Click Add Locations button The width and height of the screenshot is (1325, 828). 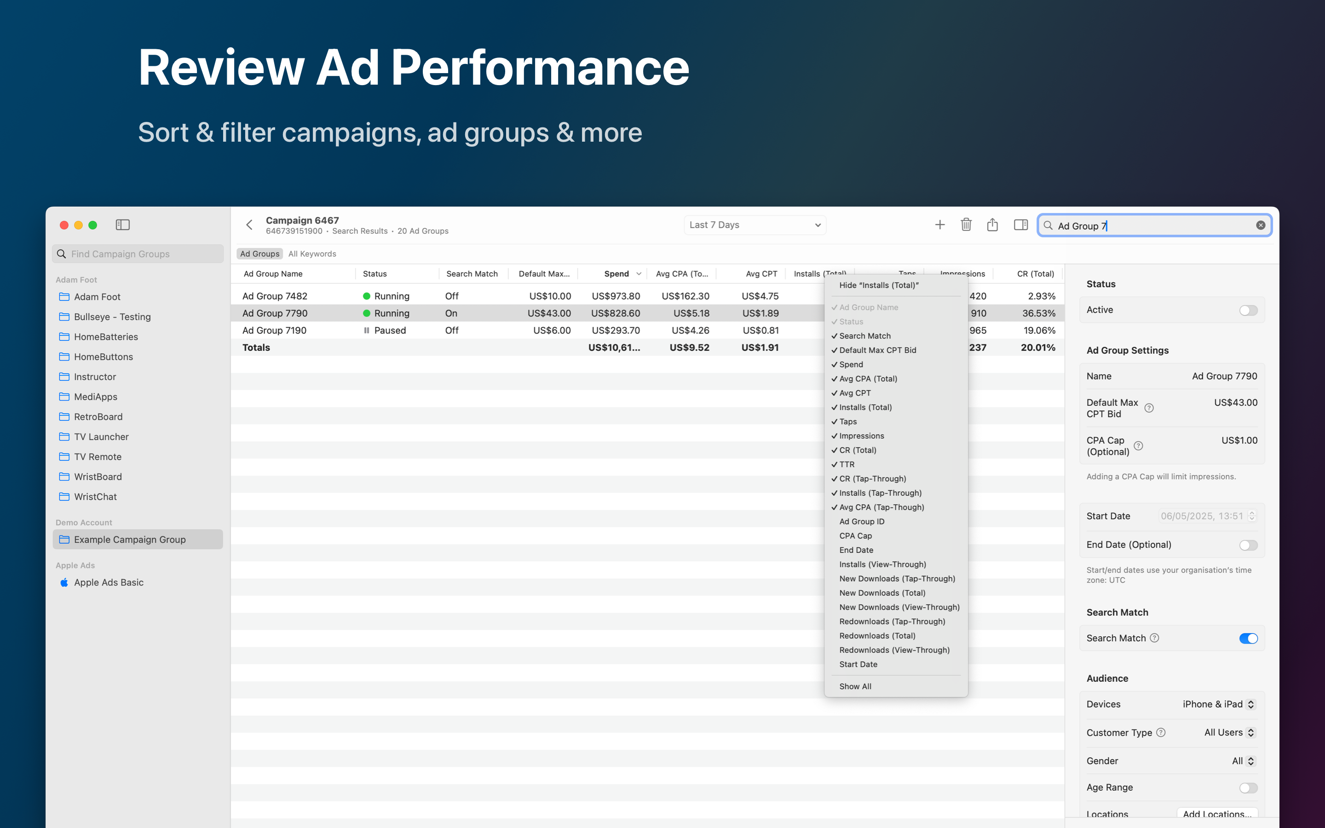(x=1216, y=814)
